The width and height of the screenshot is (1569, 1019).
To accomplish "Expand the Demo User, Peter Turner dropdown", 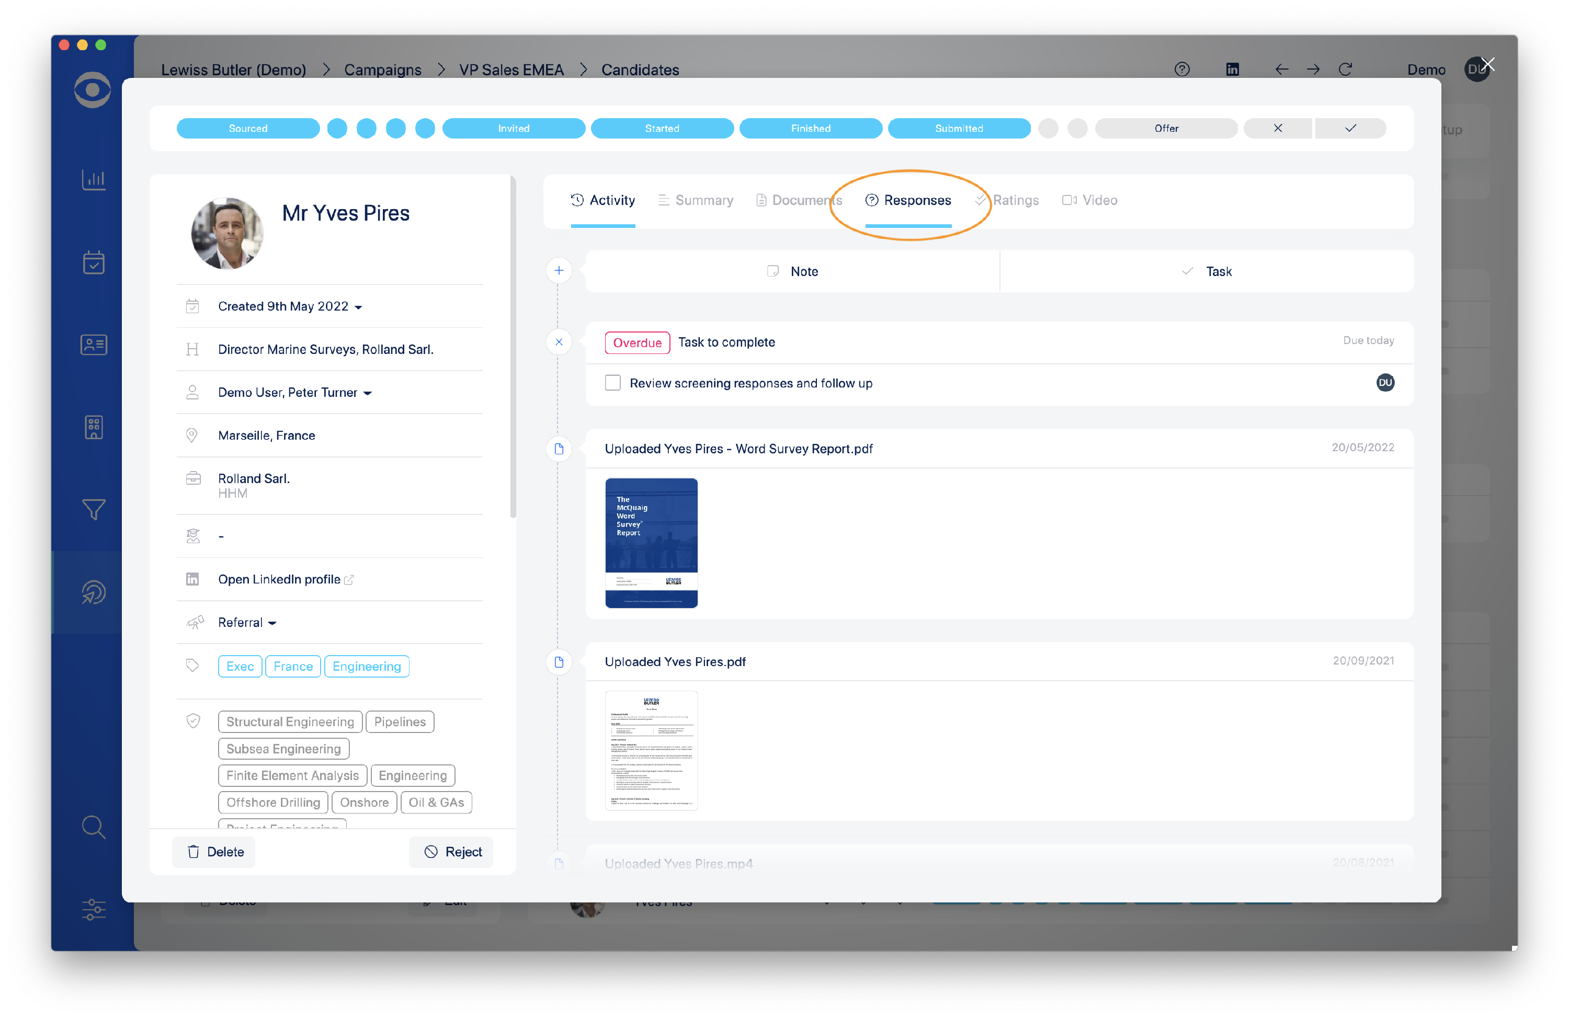I will (x=294, y=393).
